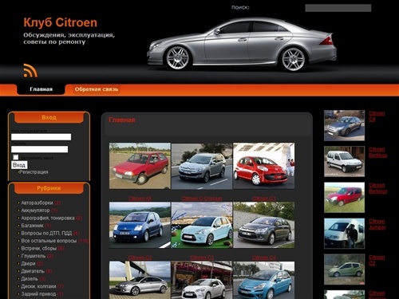Open the silver Citroen C-Crosser photo

tap(202, 166)
